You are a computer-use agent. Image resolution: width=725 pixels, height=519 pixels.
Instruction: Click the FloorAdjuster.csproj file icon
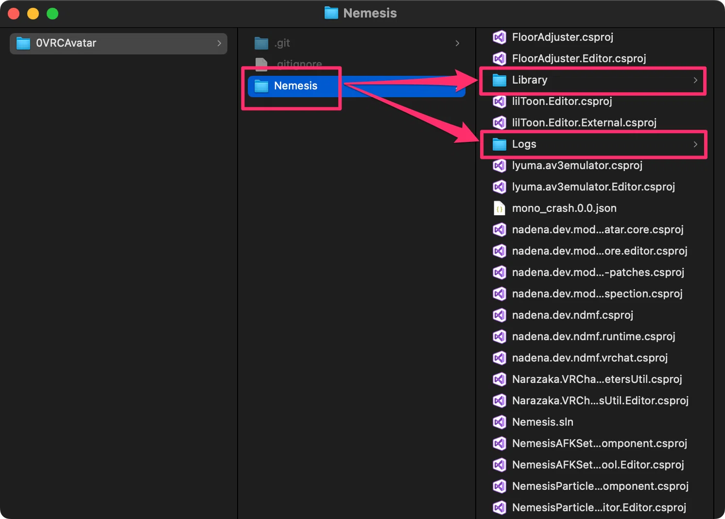[x=500, y=37]
